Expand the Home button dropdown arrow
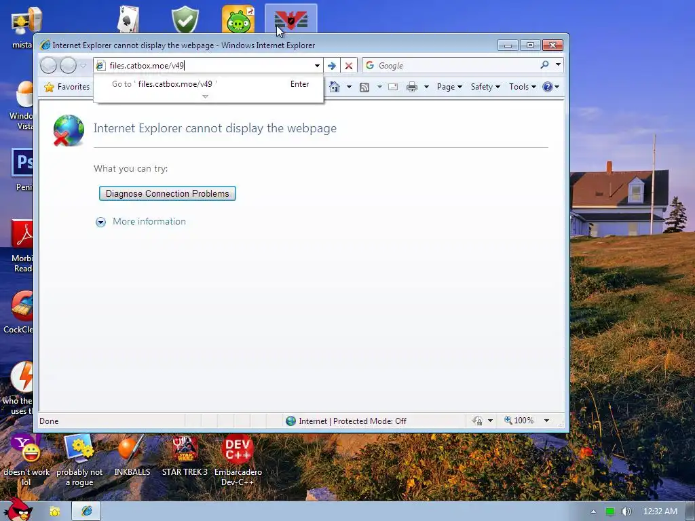The height and width of the screenshot is (521, 695). tap(349, 87)
